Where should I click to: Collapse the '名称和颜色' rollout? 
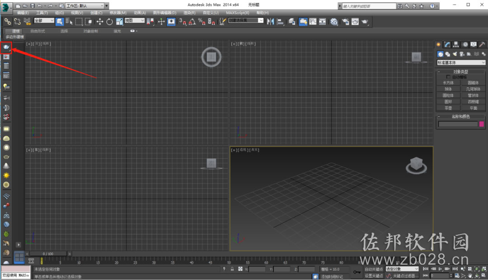coord(460,116)
